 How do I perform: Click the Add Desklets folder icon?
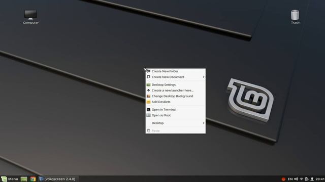148,102
